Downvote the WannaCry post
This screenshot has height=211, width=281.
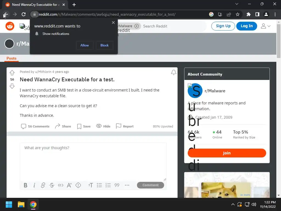click(12, 86)
